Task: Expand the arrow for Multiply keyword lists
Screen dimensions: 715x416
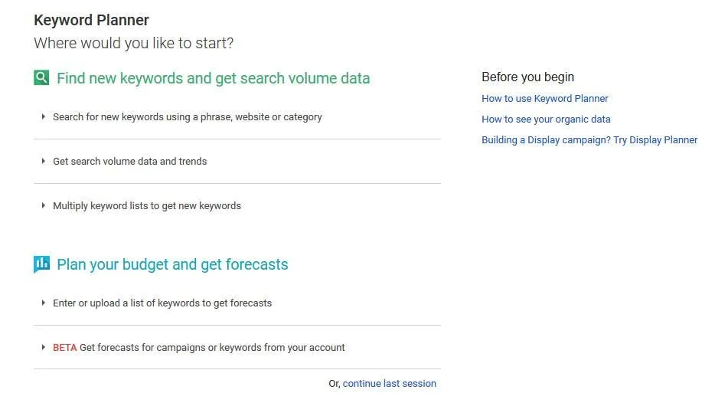Action: [44, 206]
